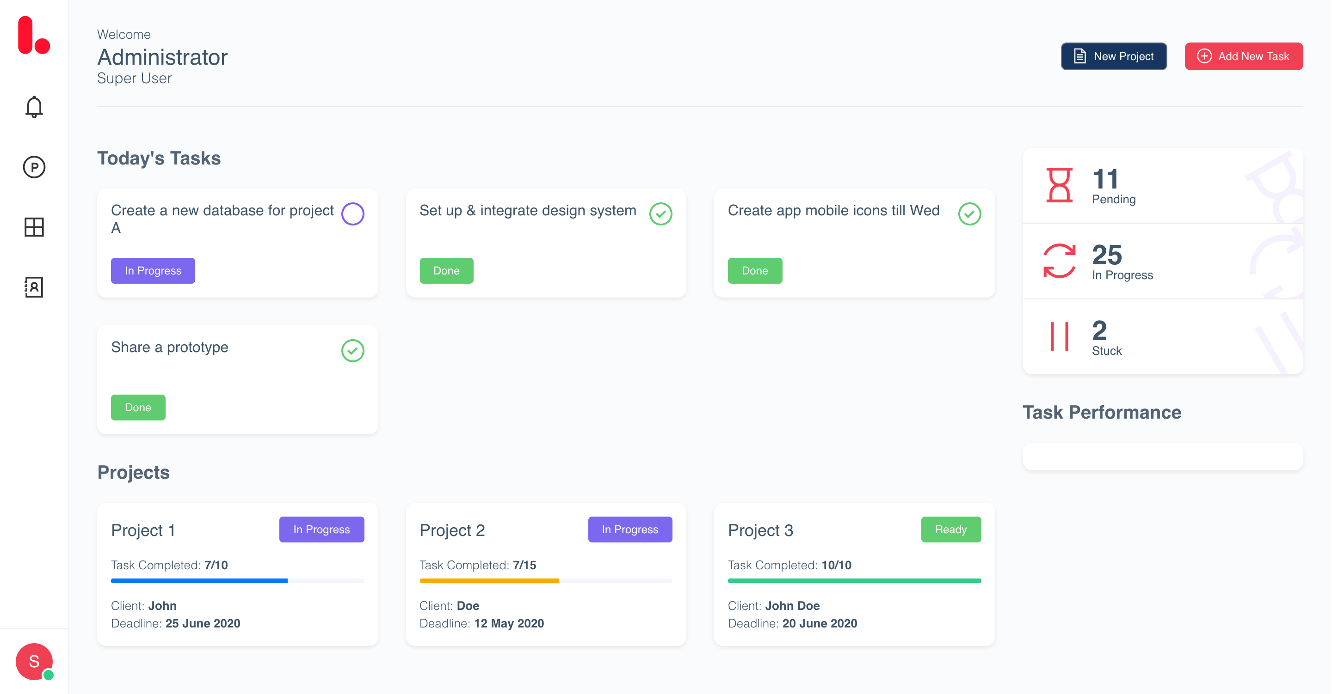Toggle the 'Share a prototype' completion checkmark
This screenshot has height=694, width=1332.
pos(352,349)
